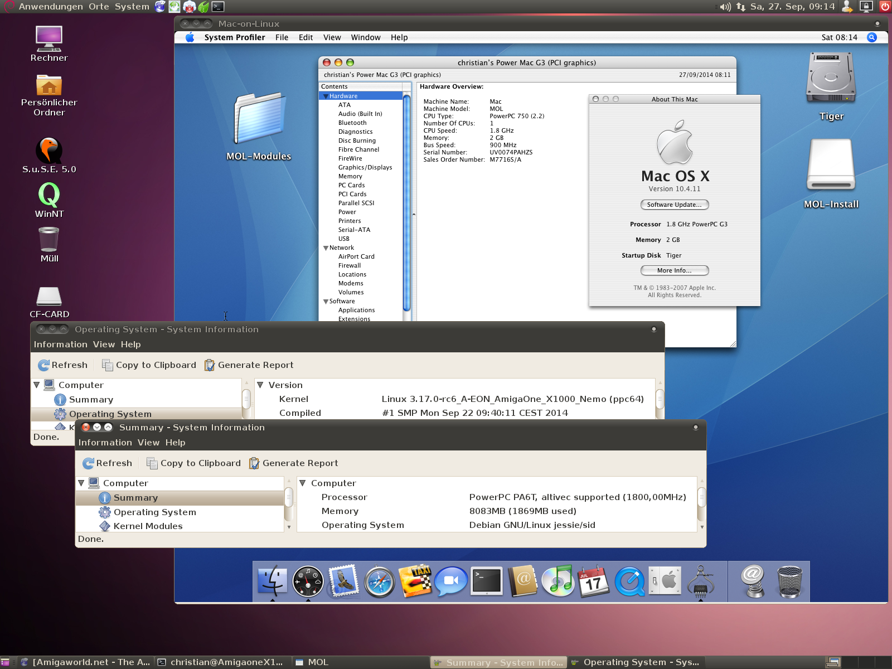Viewport: 892px width, 669px height.
Task: Open the Anwendungen menu
Action: pos(54,7)
